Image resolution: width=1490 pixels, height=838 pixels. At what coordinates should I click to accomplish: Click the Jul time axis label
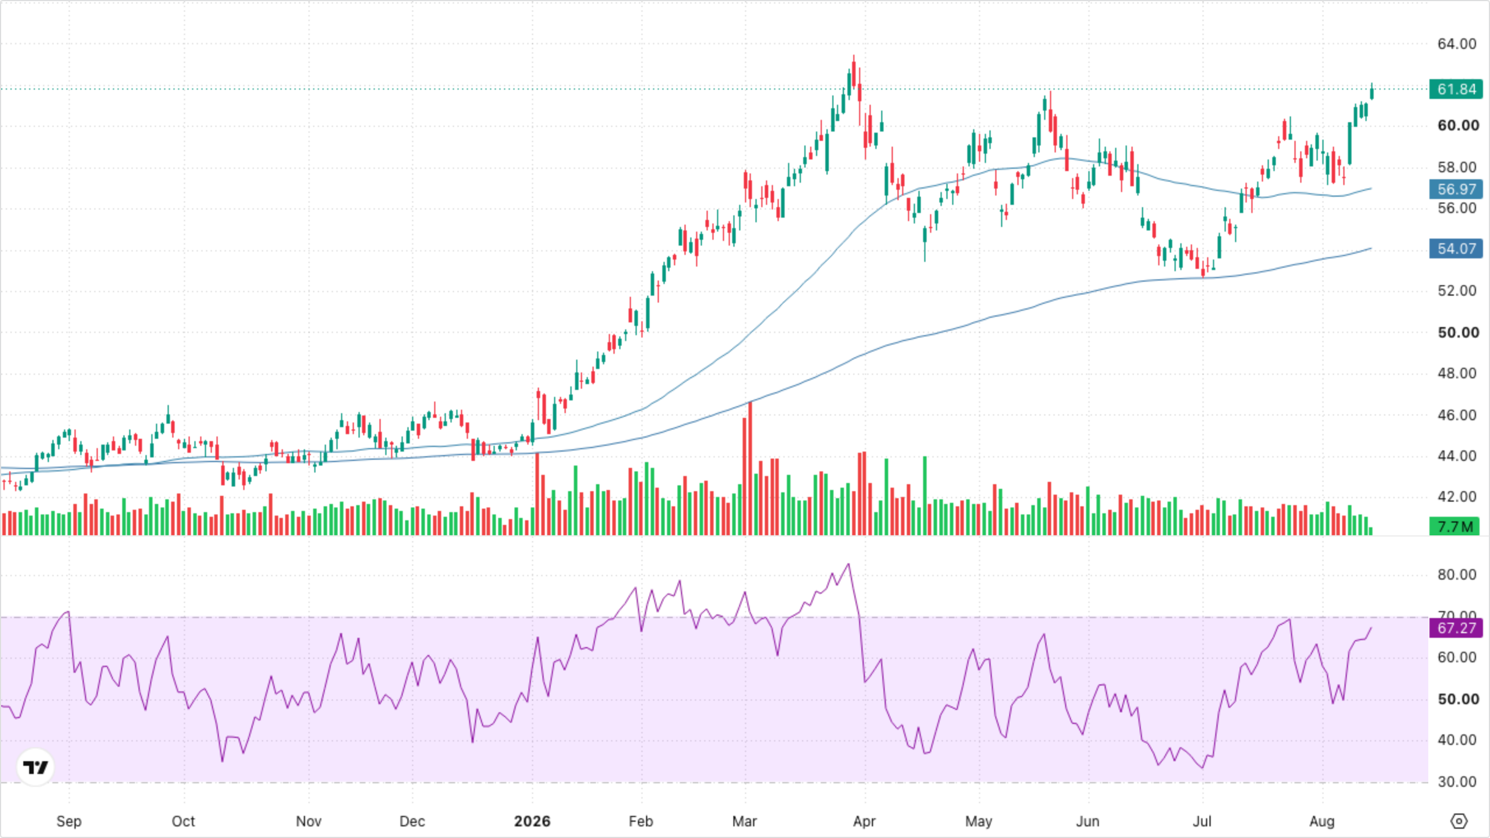[1202, 821]
